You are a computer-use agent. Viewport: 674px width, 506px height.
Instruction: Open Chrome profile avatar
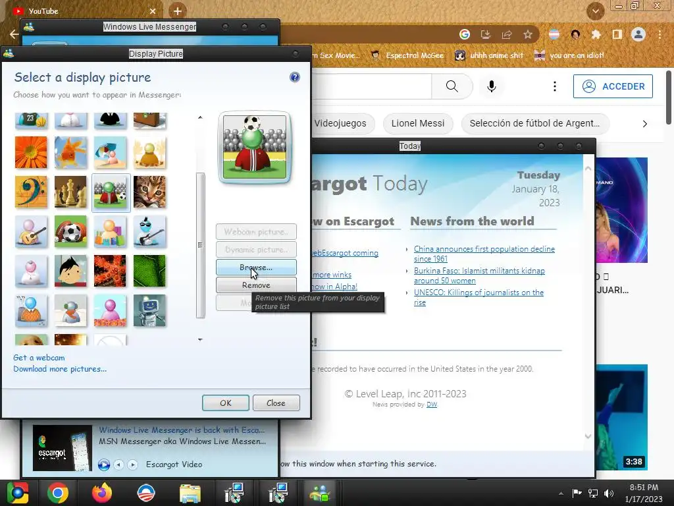638,34
